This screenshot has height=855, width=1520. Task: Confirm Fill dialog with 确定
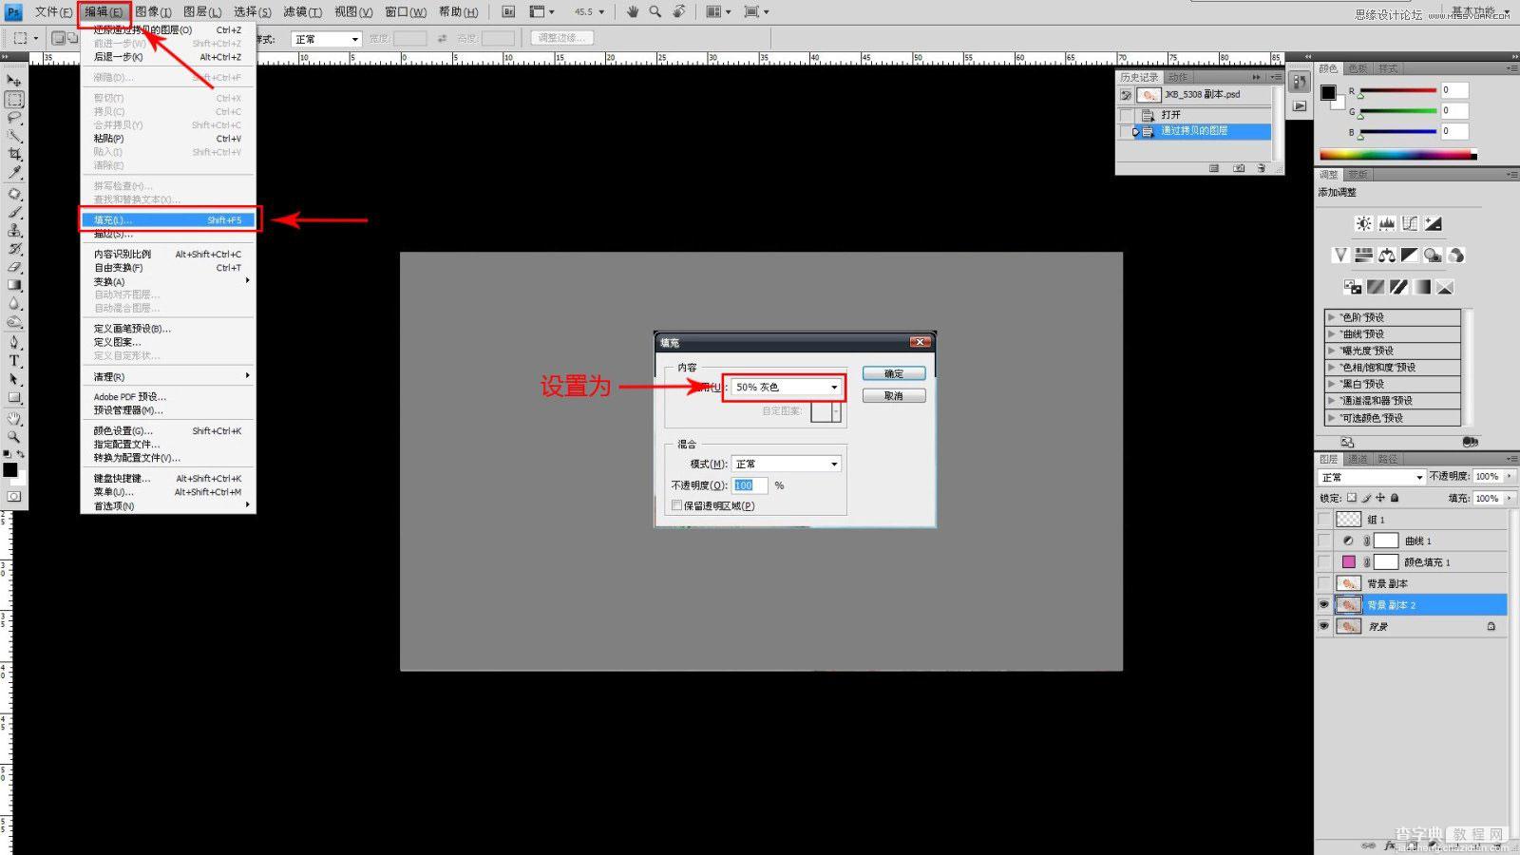click(x=894, y=373)
